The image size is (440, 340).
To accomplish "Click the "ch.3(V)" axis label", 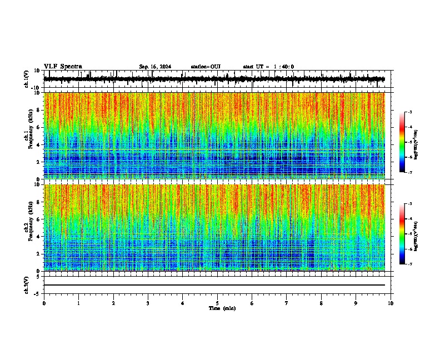I will [27, 285].
